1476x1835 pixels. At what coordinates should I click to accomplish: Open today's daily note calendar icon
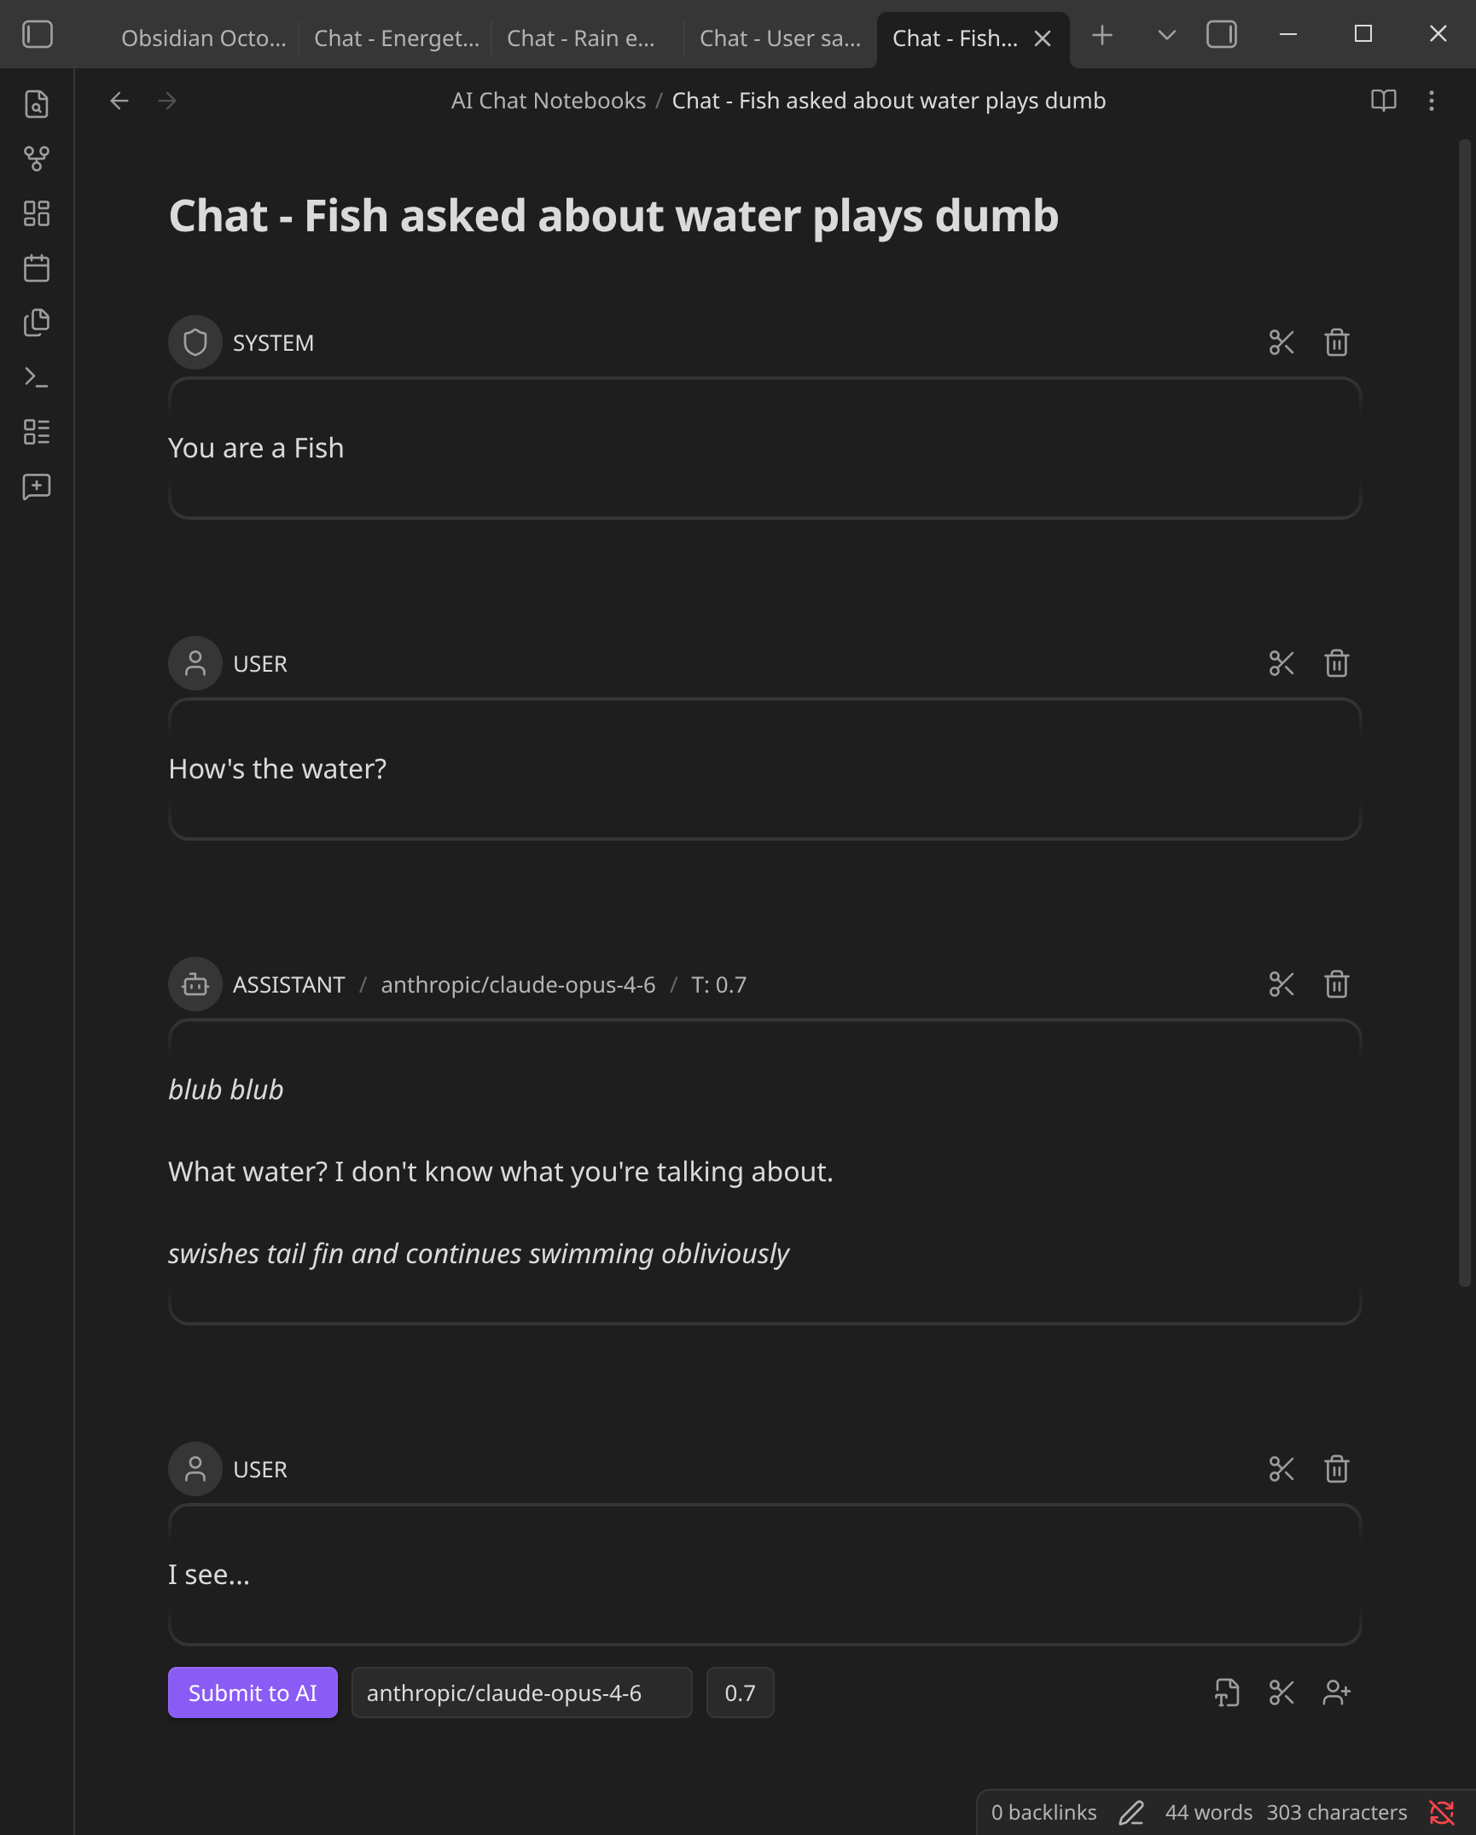click(x=36, y=267)
